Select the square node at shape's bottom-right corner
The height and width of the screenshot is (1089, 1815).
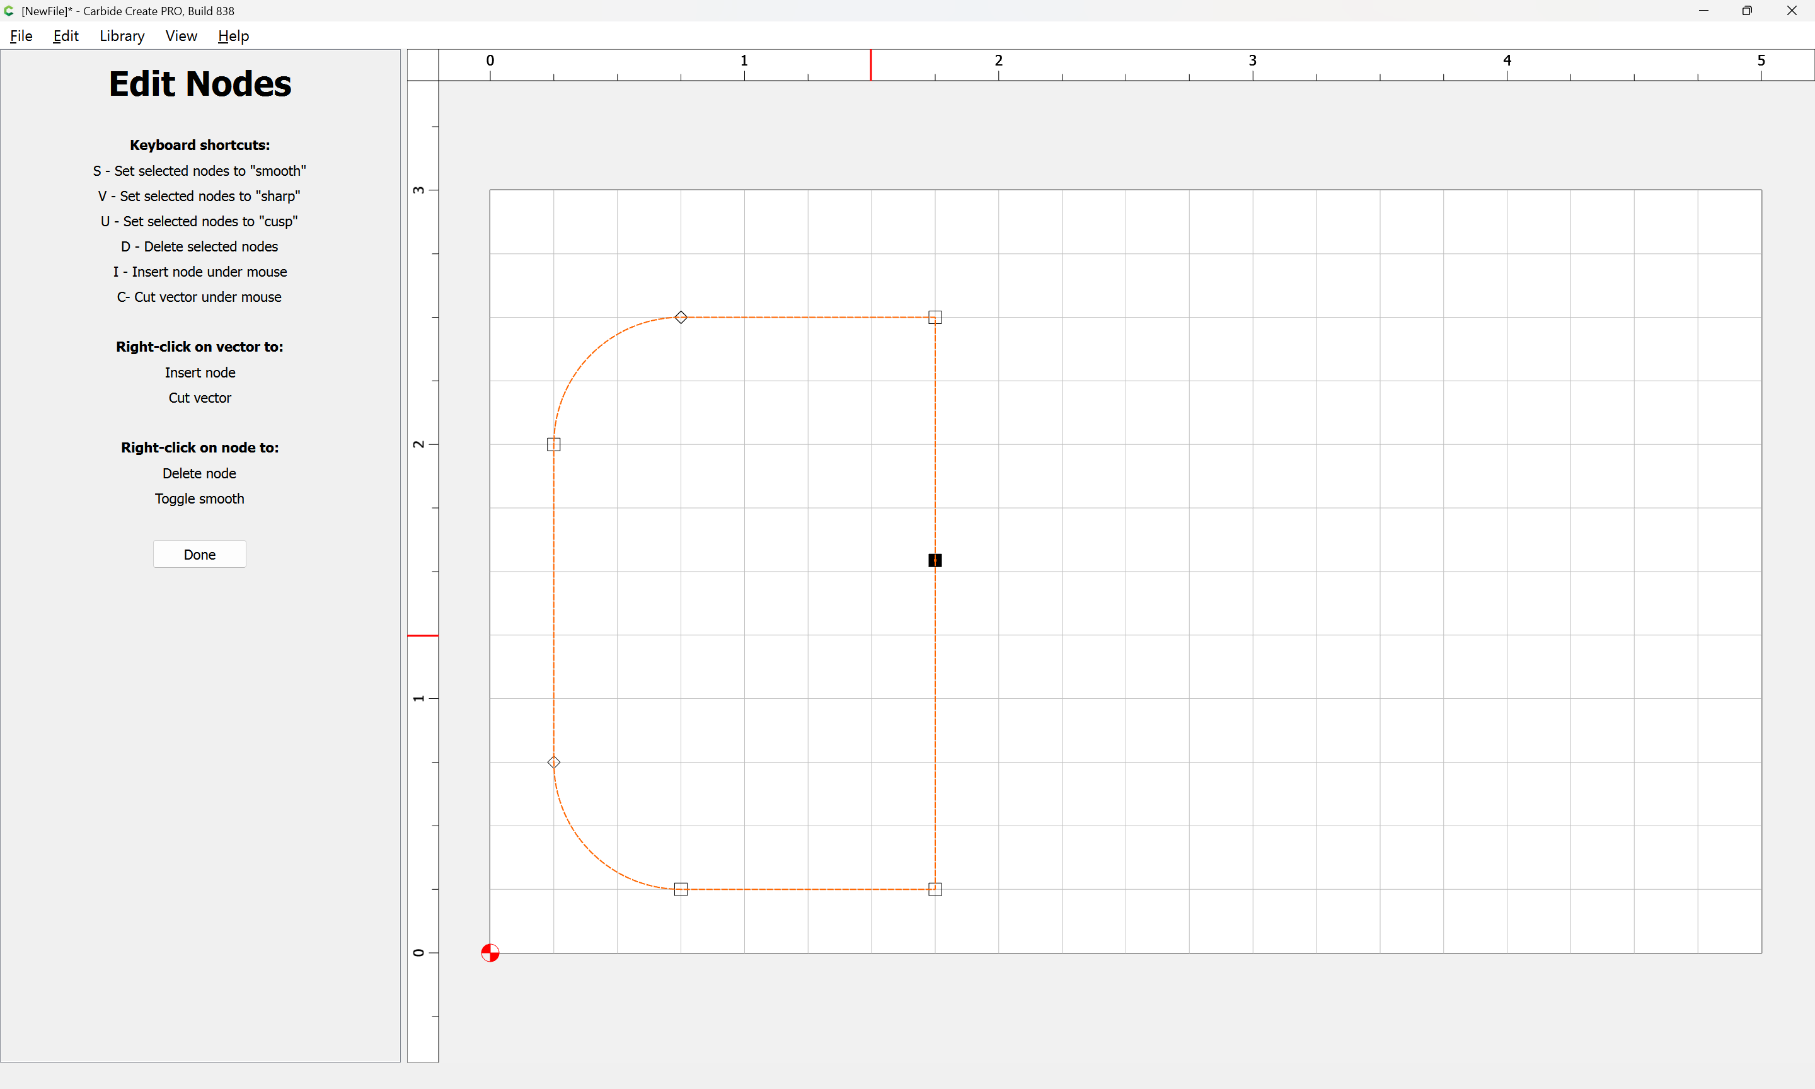pyautogui.click(x=935, y=889)
